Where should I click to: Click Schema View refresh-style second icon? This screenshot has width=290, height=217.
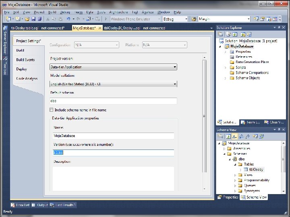click(x=228, y=136)
